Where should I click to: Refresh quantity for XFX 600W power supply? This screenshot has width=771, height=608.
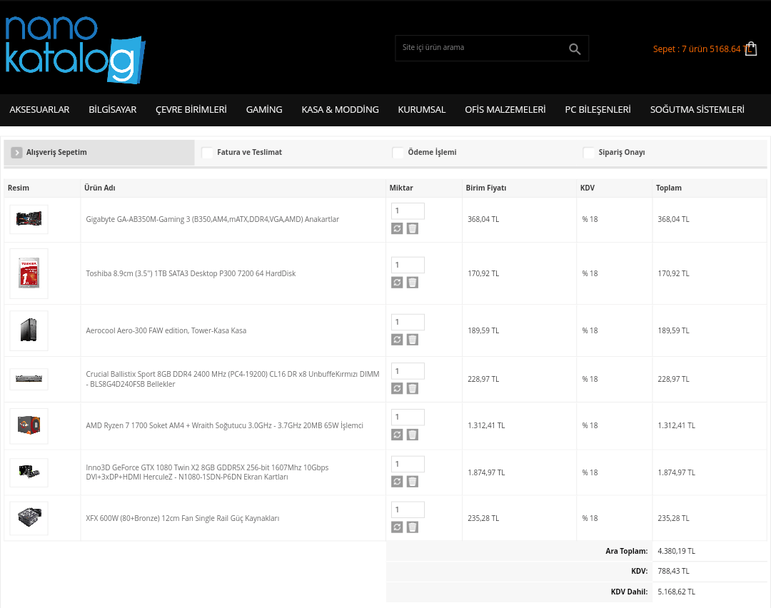coord(397,527)
